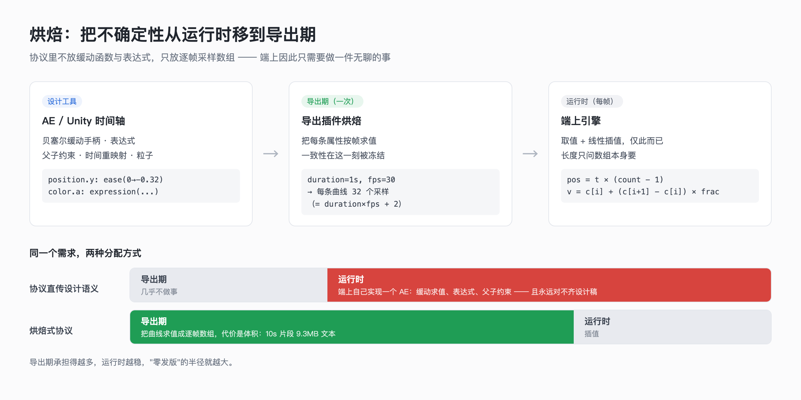Click the heading AE / Unity 时间轴
The height and width of the screenshot is (400, 801).
83,121
